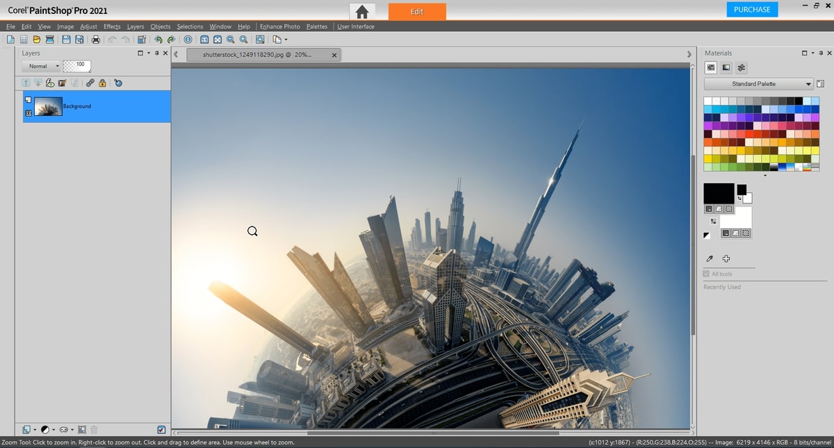Image resolution: width=834 pixels, height=448 pixels.
Task: Enable the All tools checkbox
Action: 706,274
